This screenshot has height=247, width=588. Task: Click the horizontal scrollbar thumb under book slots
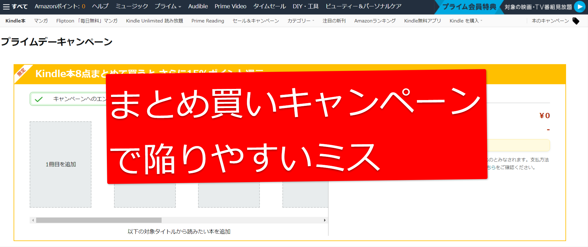(99, 220)
